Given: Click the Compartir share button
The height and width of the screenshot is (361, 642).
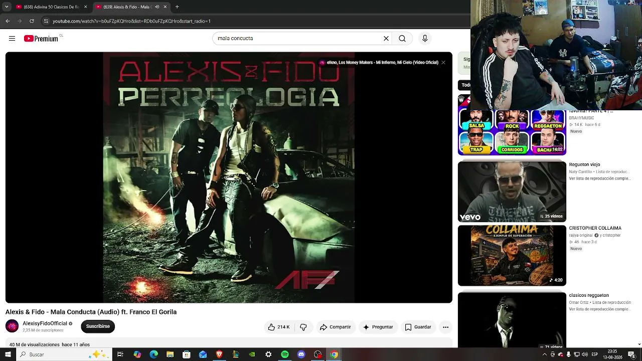Looking at the screenshot, I should coord(335,327).
